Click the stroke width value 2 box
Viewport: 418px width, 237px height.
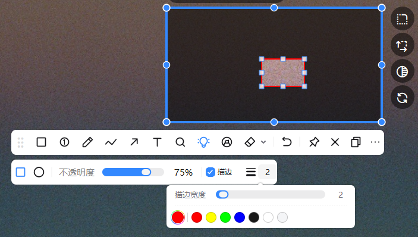pyautogui.click(x=268, y=172)
